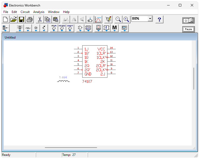Click pin 14 VCC on the chip

[x=112, y=49]
